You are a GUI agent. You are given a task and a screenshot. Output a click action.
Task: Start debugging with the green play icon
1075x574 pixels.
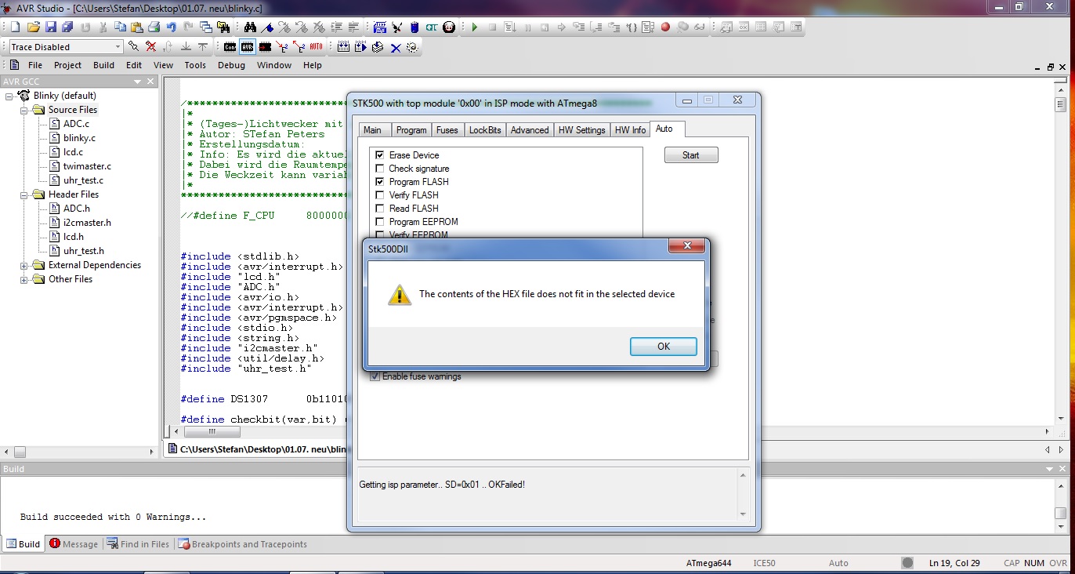tap(474, 27)
